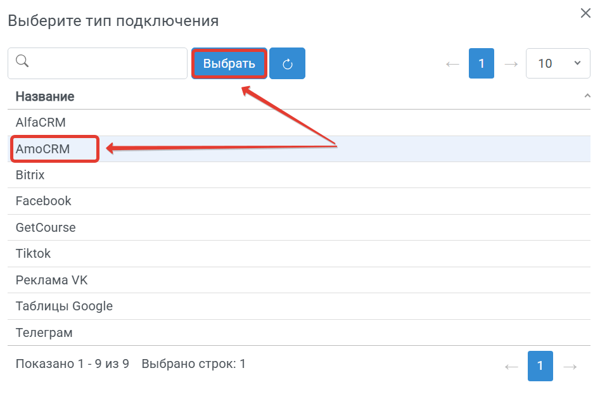Click the search magnifier icon
Screen dimensions: 600x399
pos(22,61)
